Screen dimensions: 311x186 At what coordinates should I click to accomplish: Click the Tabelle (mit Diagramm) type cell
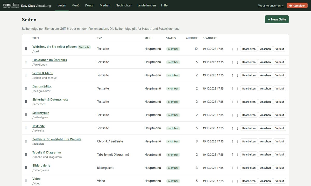[x=113, y=154]
